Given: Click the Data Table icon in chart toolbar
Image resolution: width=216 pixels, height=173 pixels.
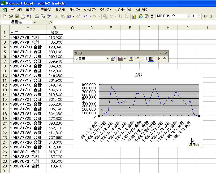Looking at the screenshot, I should (137, 59).
